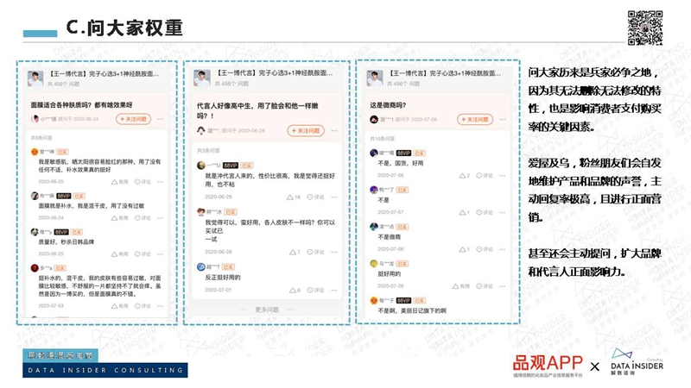
Task: Click the 88VIP badge on '面膜就是补水' answer
Action: (63, 196)
